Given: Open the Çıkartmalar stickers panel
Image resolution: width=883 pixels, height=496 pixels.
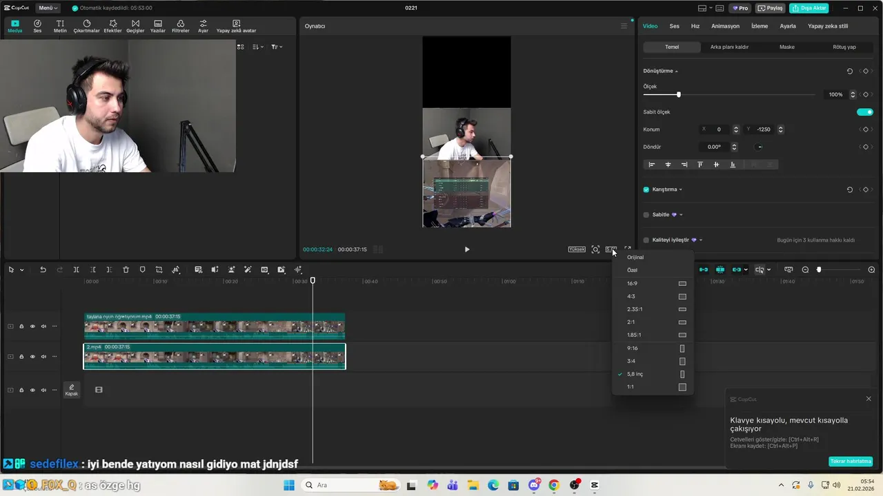Looking at the screenshot, I should tap(87, 26).
